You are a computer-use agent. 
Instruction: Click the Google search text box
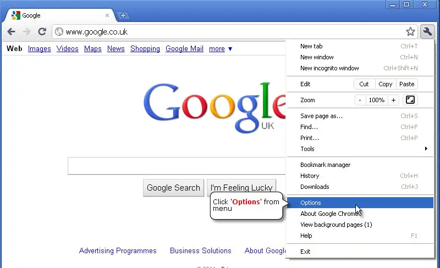point(177,166)
